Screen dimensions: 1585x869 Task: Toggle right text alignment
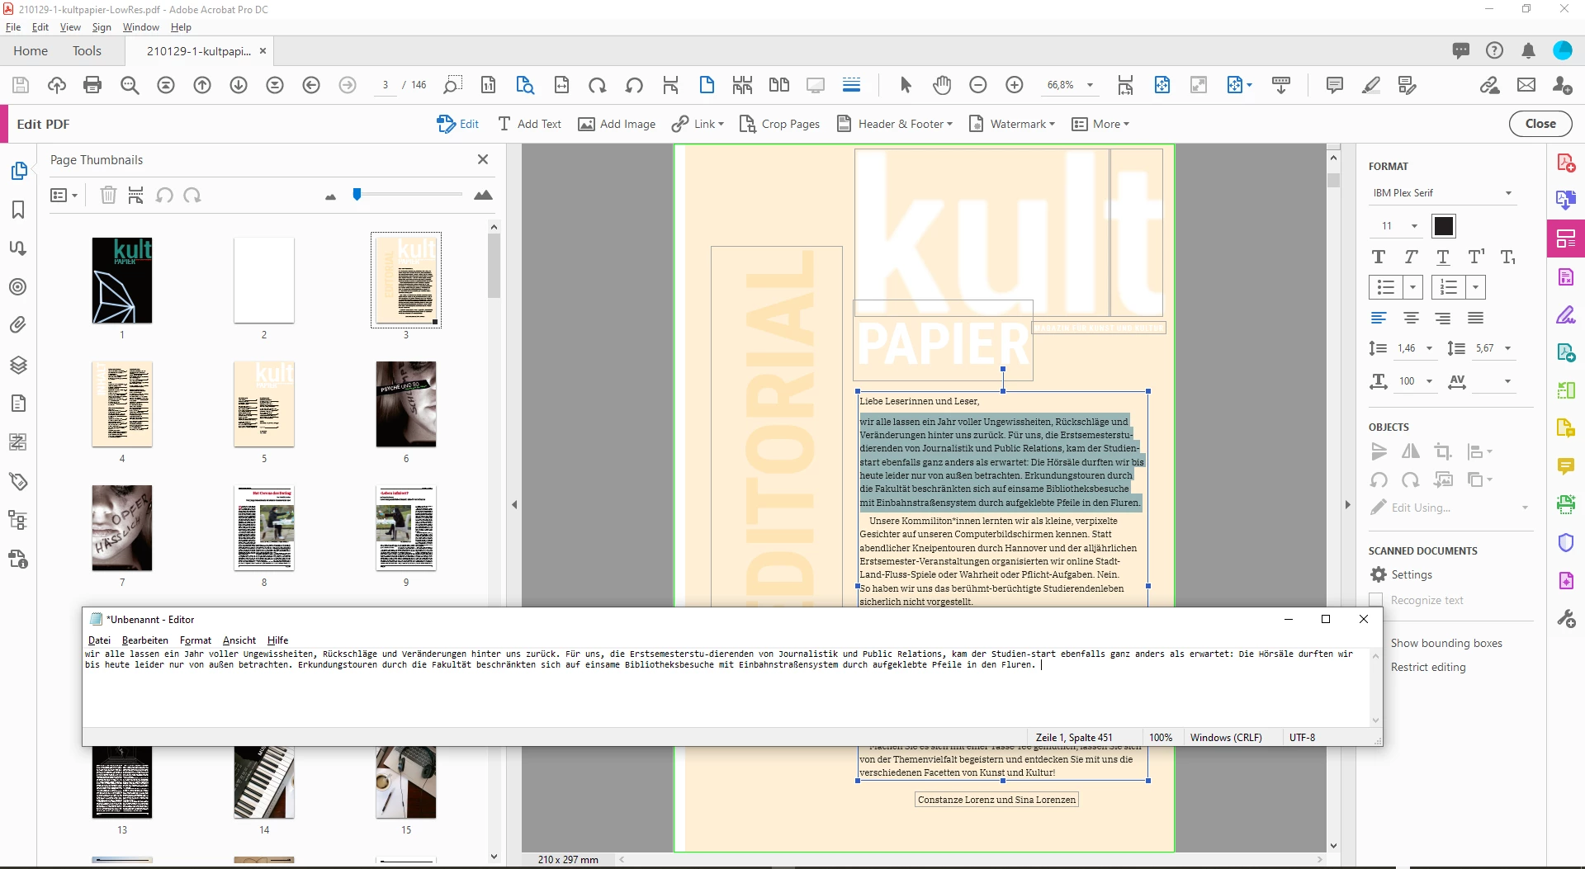[x=1443, y=319]
